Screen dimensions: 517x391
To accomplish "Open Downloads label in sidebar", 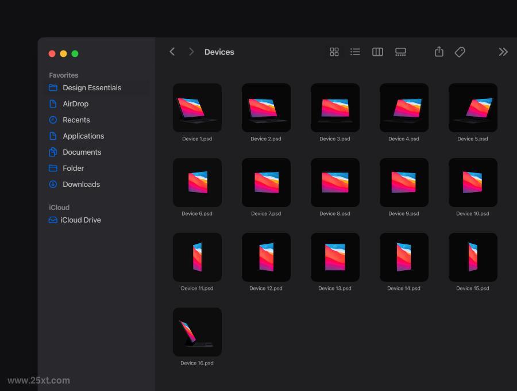I will [x=81, y=184].
